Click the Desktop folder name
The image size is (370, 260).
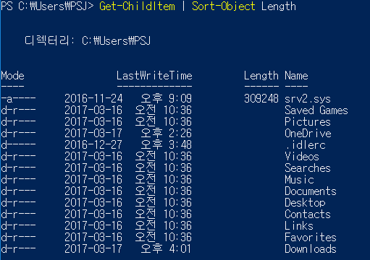click(305, 203)
